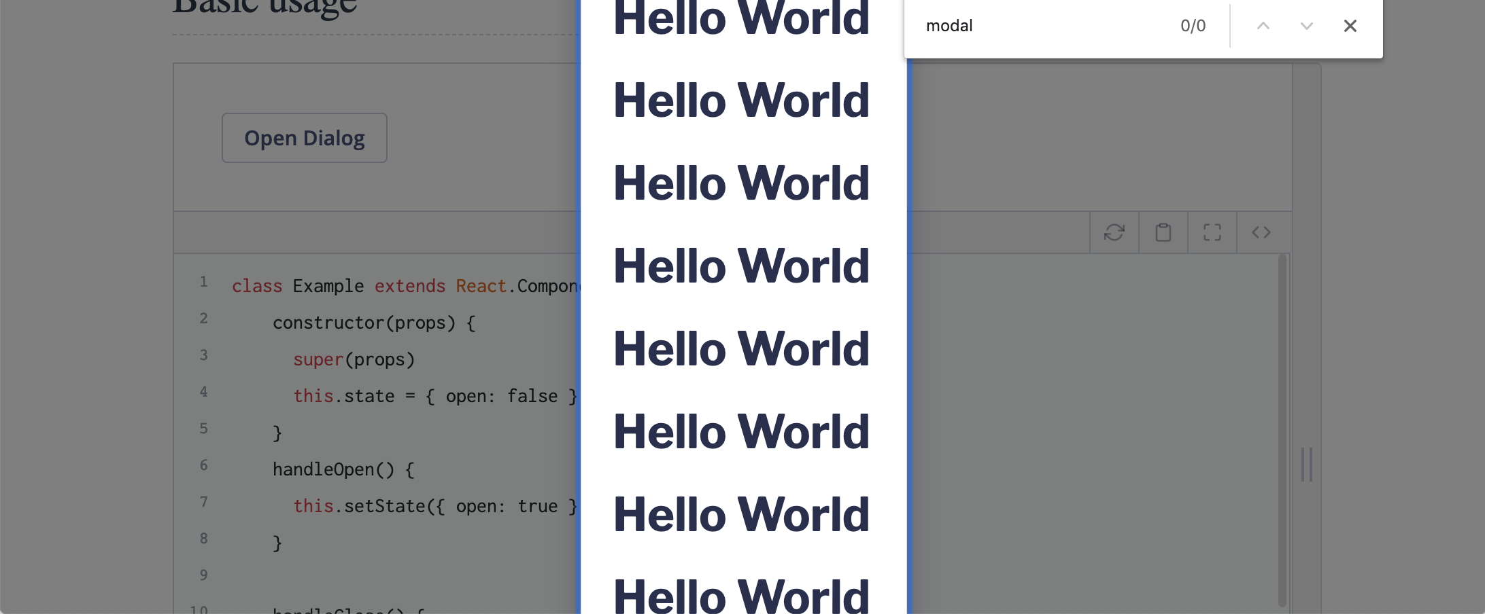Click the keyword class on code line 1
This screenshot has width=1485, height=614.
click(x=257, y=286)
